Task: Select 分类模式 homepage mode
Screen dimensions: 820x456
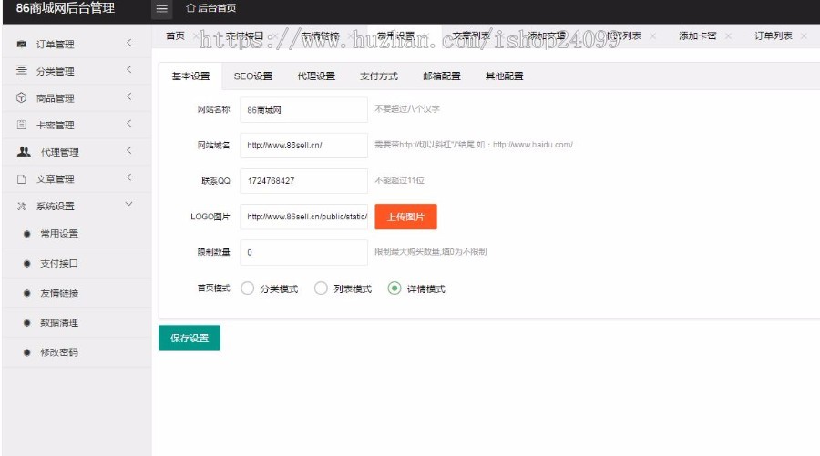Action: (247, 289)
